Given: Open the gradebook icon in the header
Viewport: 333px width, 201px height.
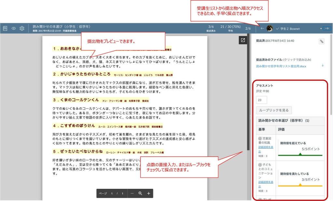Looking at the screenshot, I should (x=5, y=28).
